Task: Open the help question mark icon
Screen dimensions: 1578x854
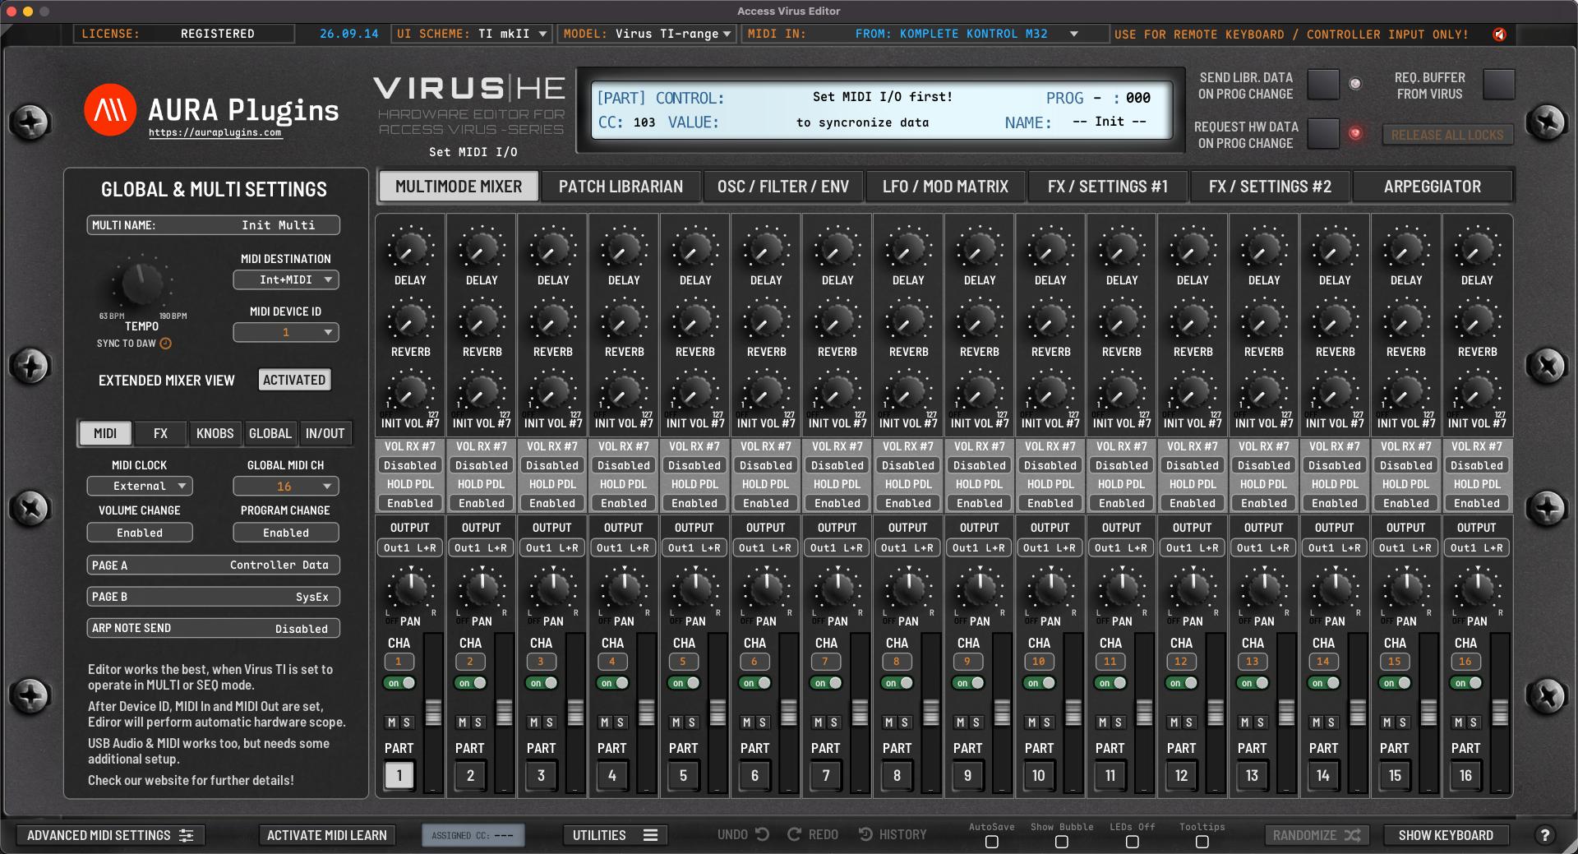Action: (1544, 835)
